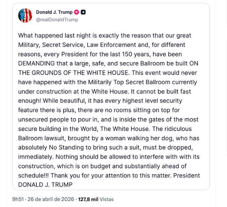Click the Vistas label
The width and height of the screenshot is (227, 207).
107,199
